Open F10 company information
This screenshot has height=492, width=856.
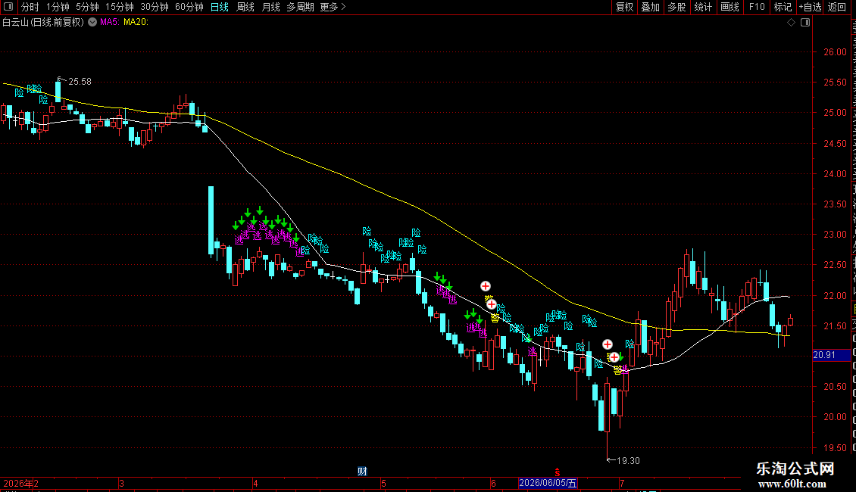(x=757, y=7)
